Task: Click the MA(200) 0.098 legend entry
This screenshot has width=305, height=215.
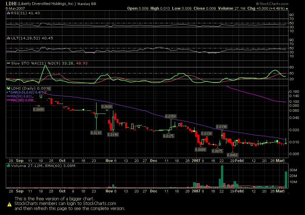Action: coord(22,100)
